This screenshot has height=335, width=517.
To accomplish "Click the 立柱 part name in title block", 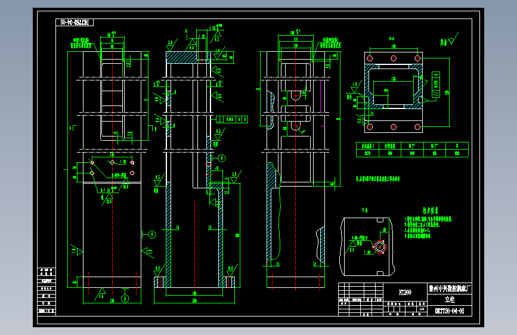I will (x=450, y=300).
